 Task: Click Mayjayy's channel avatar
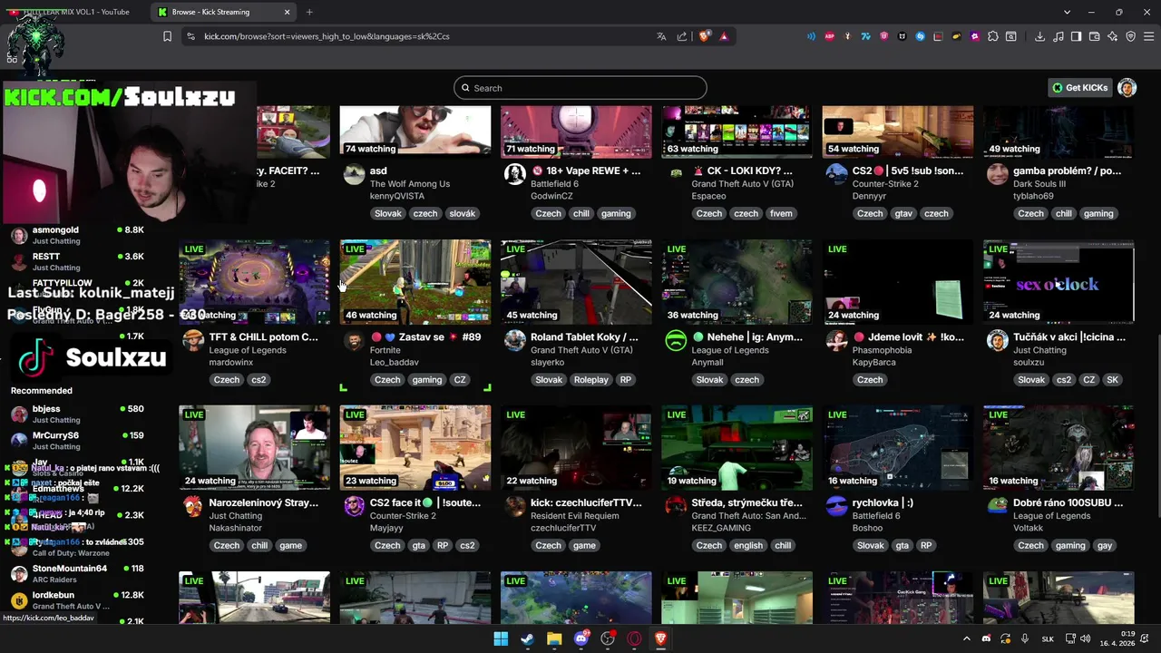pos(354,506)
